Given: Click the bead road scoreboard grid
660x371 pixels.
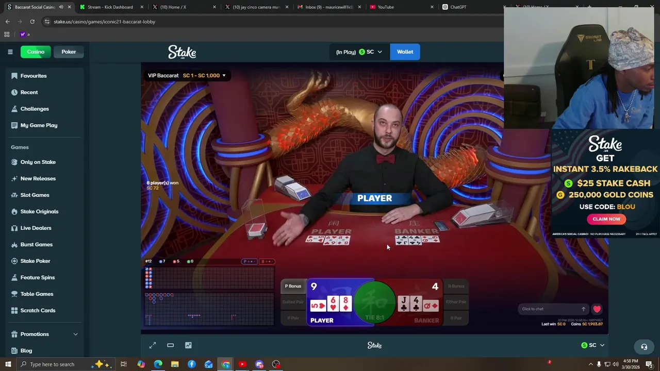Looking at the screenshot, I should pyautogui.click(x=209, y=278).
